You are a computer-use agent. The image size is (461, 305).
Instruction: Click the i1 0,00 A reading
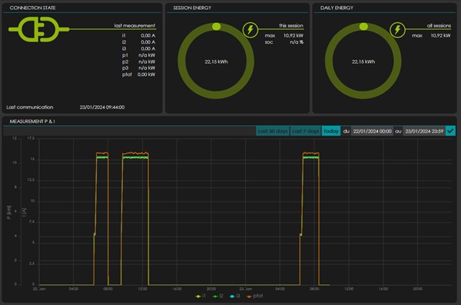tap(138, 35)
